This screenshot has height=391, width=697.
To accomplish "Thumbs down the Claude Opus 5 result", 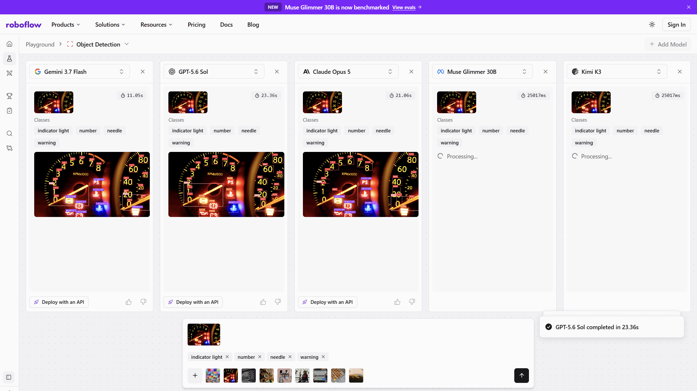I will coord(412,302).
